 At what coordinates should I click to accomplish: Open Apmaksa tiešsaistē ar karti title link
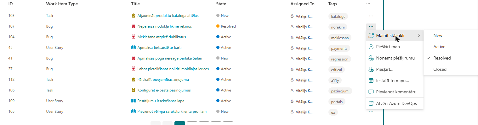coord(159,48)
